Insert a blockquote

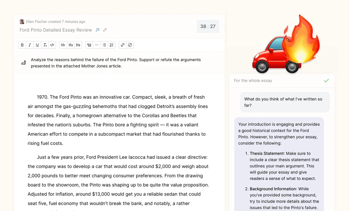coord(89,45)
